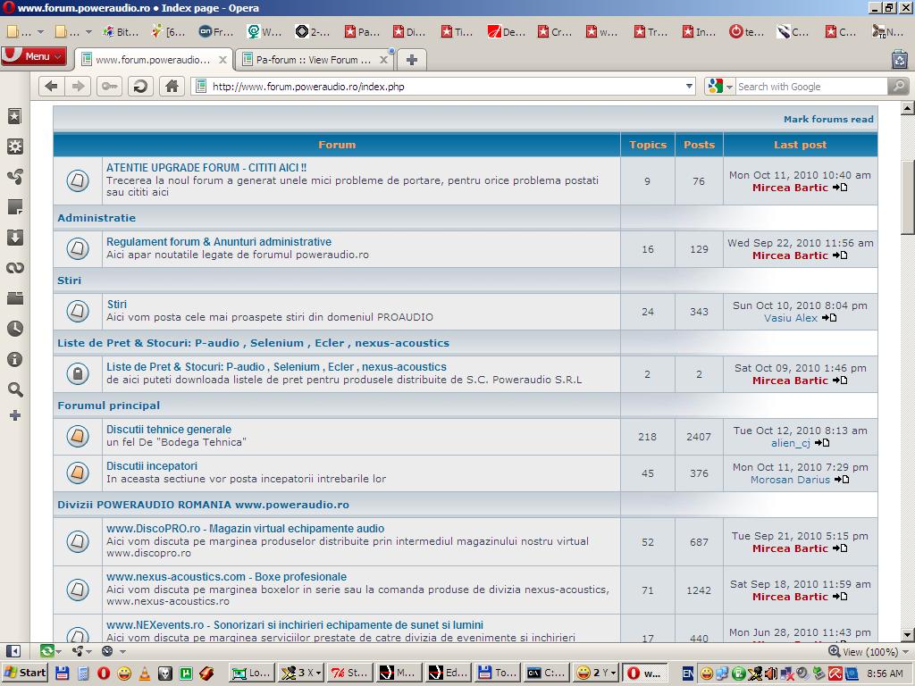Viewport: 915px width, 686px height.
Task: Open the History panel clock icon
Action: click(14, 329)
